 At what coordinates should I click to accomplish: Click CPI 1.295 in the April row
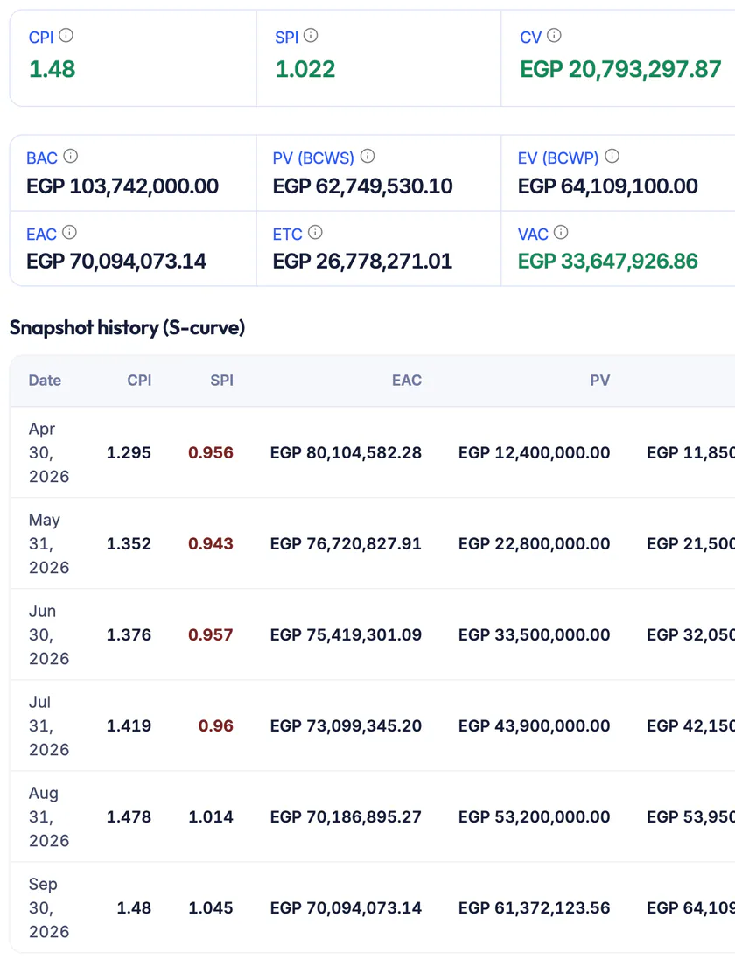pos(129,452)
